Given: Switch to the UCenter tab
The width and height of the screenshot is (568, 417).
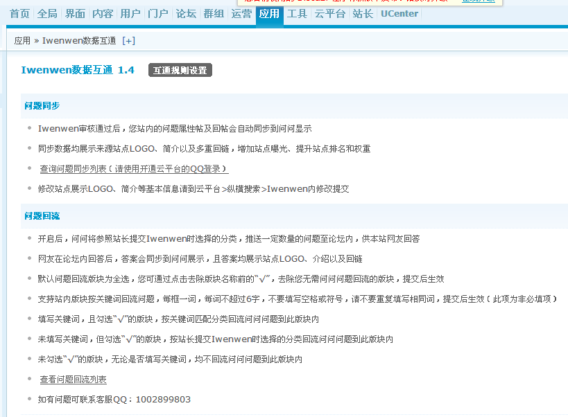Looking at the screenshot, I should pyautogui.click(x=399, y=14).
